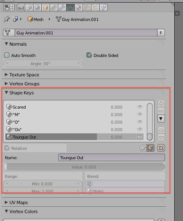Open shape key specials dropdown arrow
Screen dimensions: 183x221
161,119
